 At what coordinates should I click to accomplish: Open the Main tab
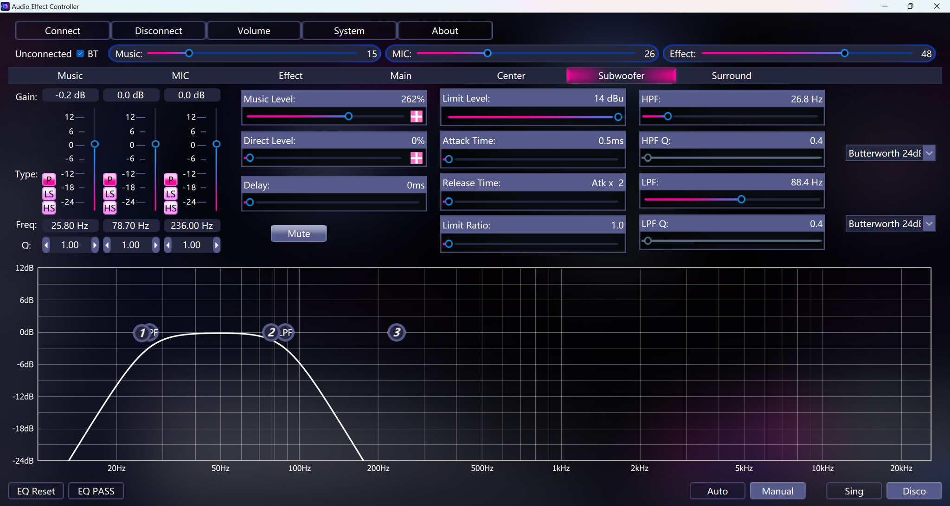401,76
